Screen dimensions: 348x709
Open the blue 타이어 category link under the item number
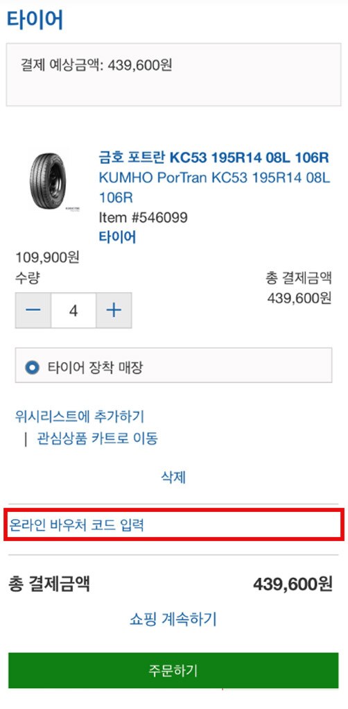coord(117,237)
